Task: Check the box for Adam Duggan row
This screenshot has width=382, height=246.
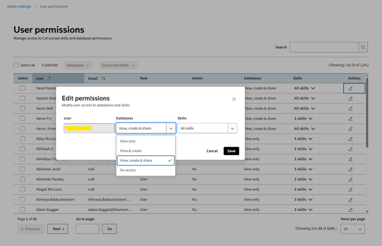Action: point(22,210)
